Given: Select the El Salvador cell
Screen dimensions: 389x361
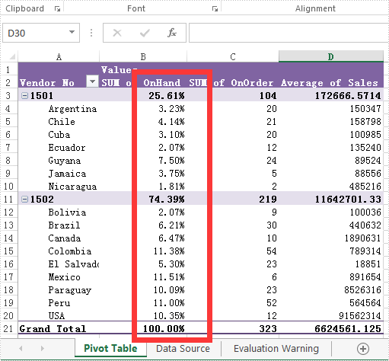Looking at the screenshot, I should [59, 264].
